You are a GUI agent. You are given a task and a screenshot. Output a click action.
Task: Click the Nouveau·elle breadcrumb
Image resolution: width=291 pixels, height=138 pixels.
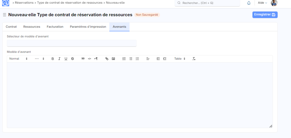[115, 3]
